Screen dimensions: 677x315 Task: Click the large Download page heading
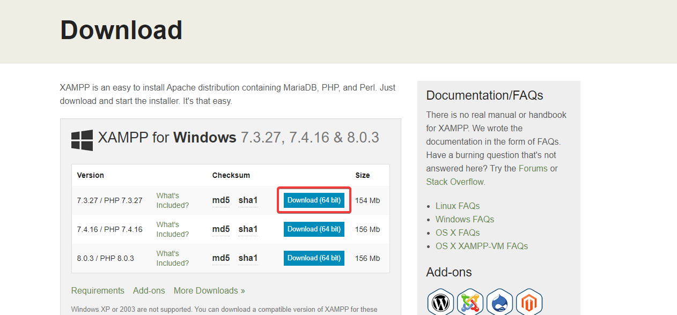click(121, 30)
